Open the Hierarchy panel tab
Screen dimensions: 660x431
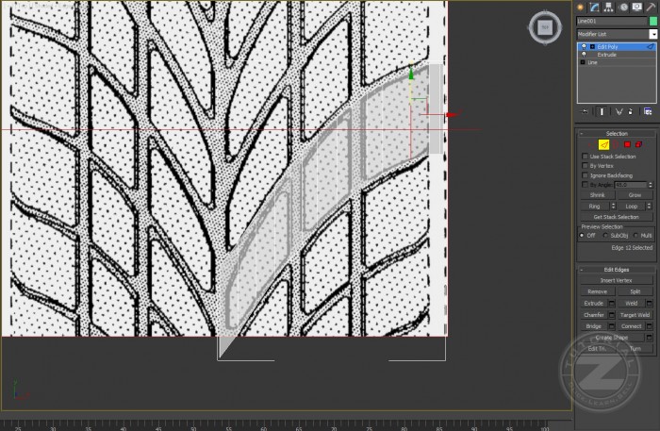[x=609, y=7]
